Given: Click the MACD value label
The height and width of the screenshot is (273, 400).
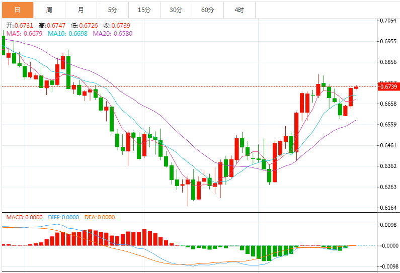Looking at the screenshot, I should pyautogui.click(x=25, y=217).
